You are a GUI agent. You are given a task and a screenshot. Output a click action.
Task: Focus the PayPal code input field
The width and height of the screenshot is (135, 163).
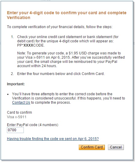15,130
